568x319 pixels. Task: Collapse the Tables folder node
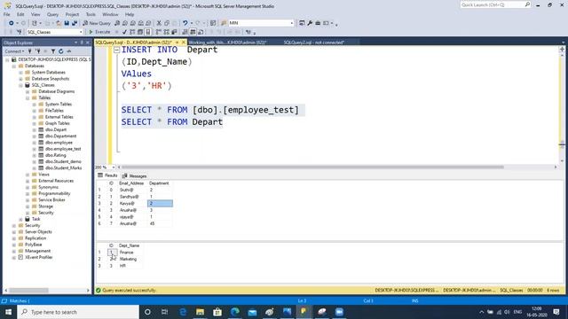[28, 97]
